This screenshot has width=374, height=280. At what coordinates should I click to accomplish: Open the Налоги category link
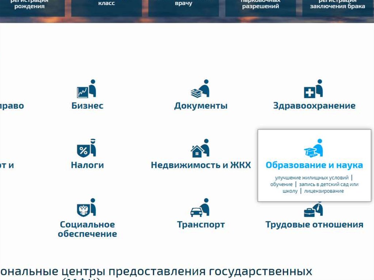[x=87, y=165]
